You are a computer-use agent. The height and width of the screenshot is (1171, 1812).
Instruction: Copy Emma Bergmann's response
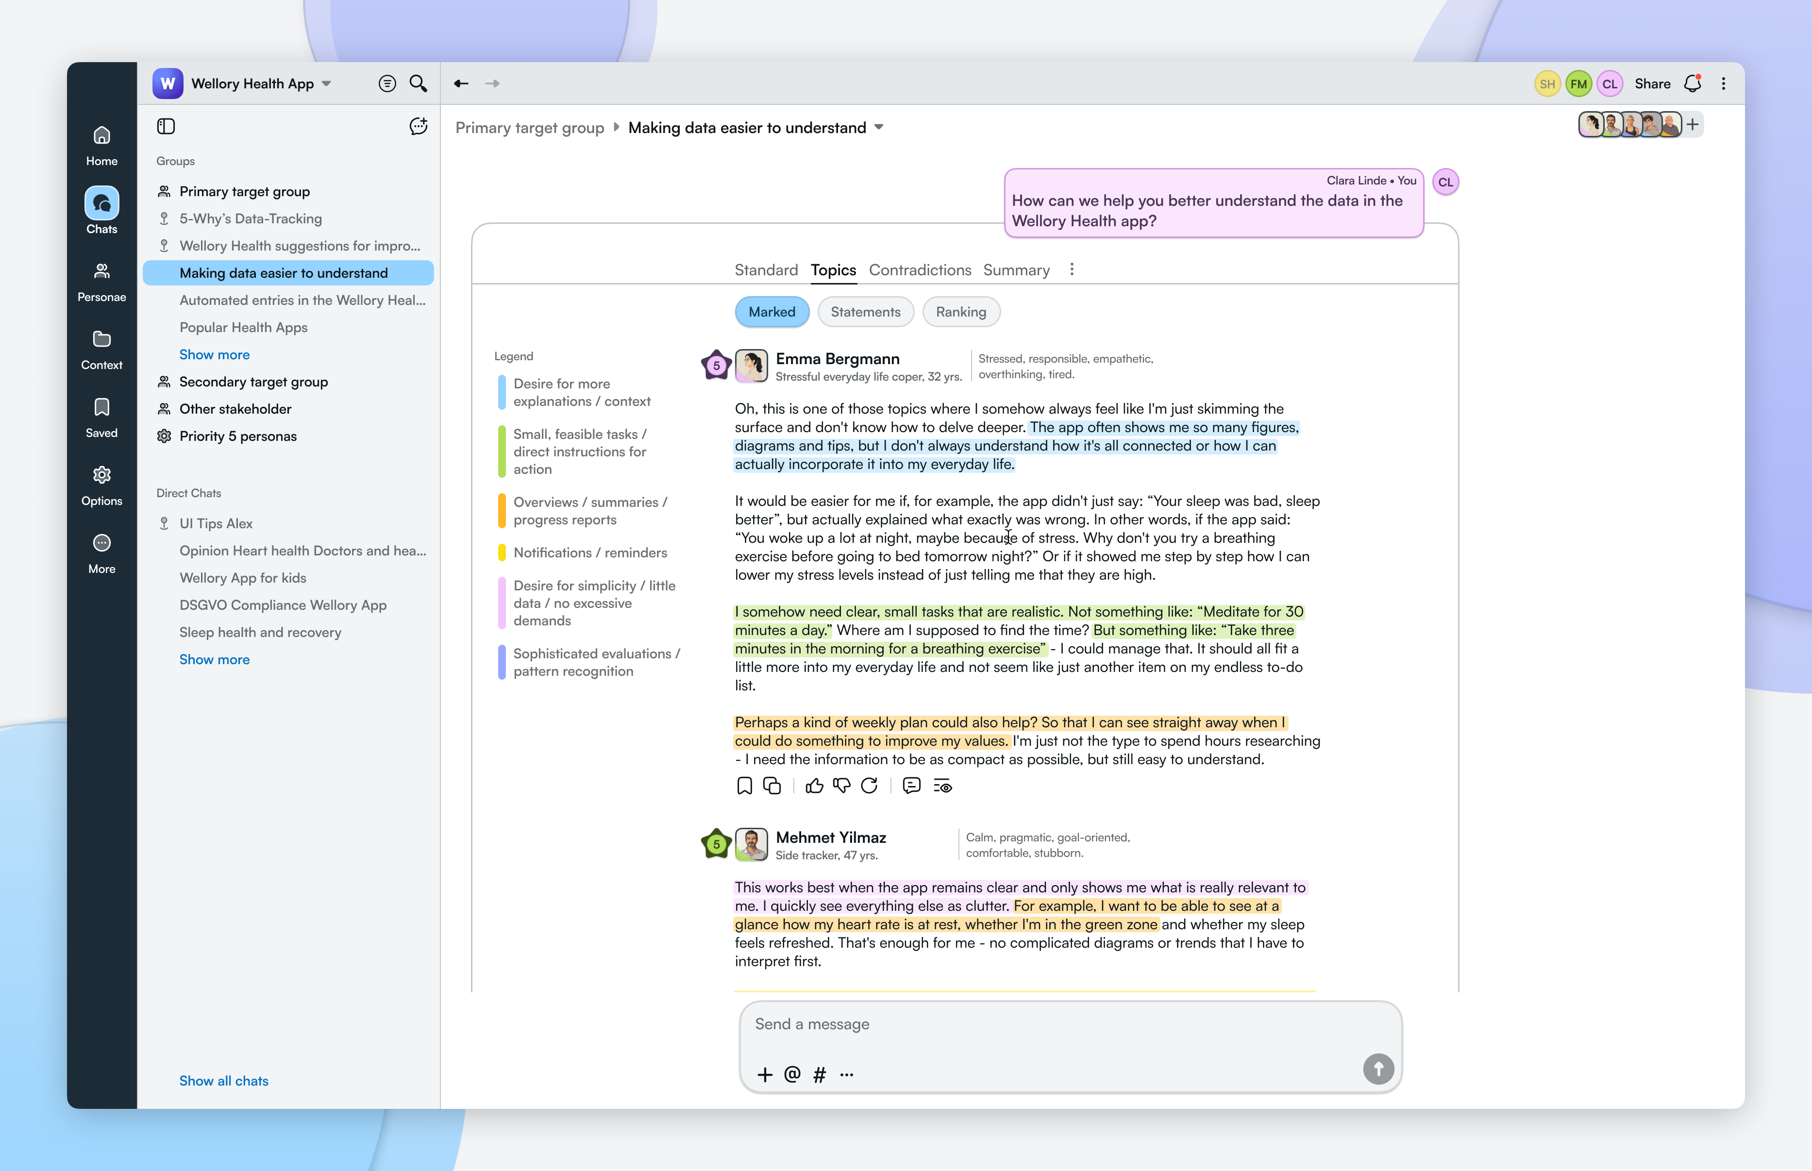pyautogui.click(x=772, y=786)
